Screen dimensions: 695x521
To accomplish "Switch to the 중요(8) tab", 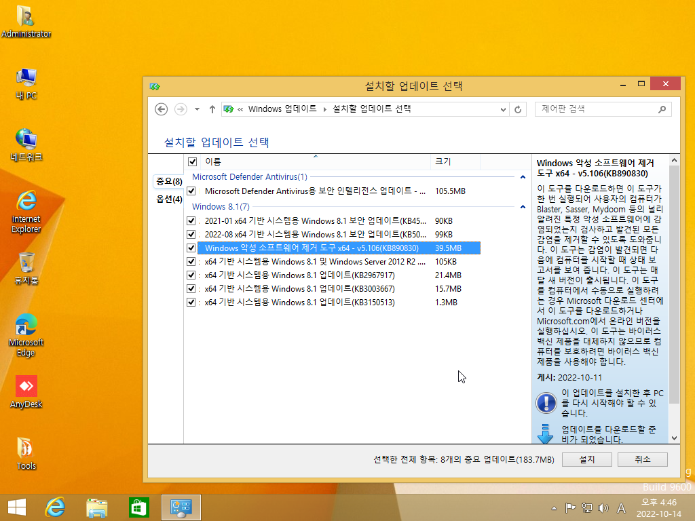I will (169, 181).
